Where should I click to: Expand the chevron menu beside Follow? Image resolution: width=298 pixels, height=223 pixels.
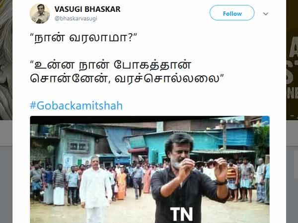tap(266, 14)
